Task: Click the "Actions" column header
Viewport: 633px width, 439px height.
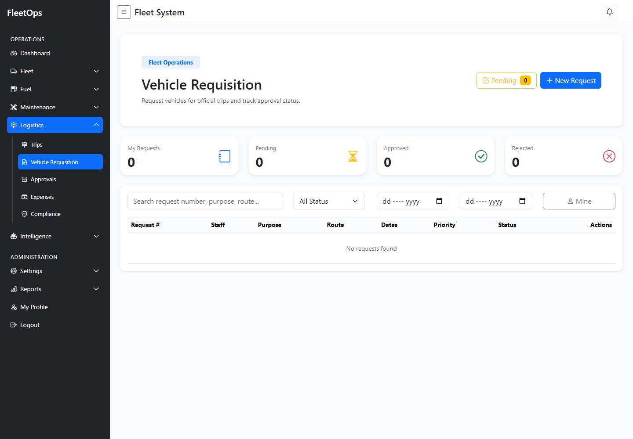Action: pyautogui.click(x=601, y=225)
